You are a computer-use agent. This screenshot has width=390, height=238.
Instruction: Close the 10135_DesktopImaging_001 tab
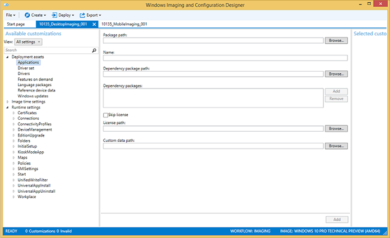(x=94, y=24)
